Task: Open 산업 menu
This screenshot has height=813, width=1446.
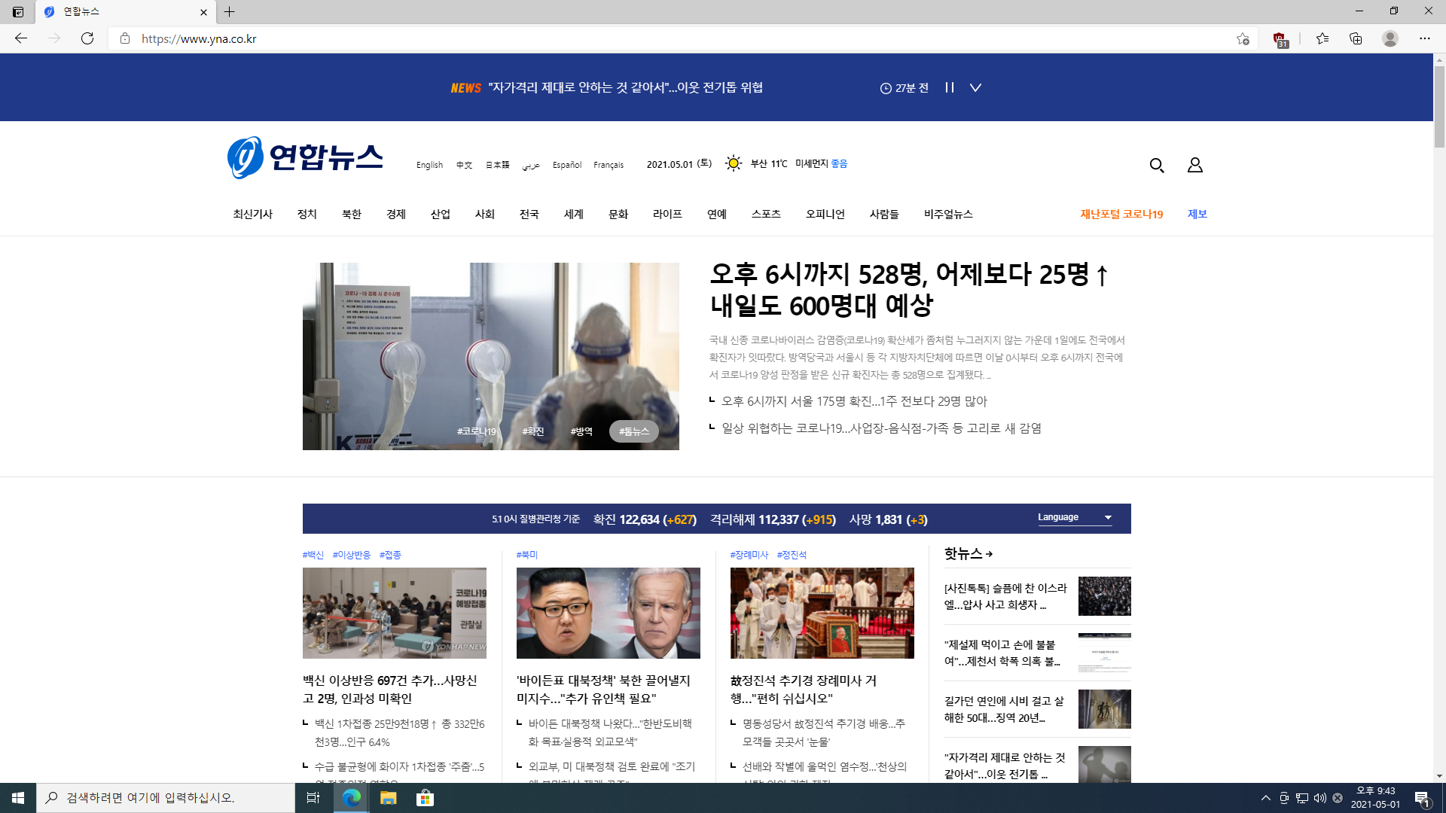Action: 441,215
